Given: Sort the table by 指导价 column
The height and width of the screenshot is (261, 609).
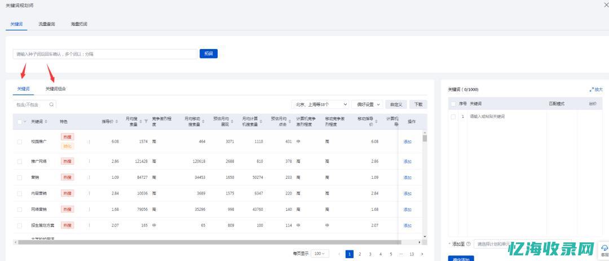Looking at the screenshot, I should click(117, 122).
